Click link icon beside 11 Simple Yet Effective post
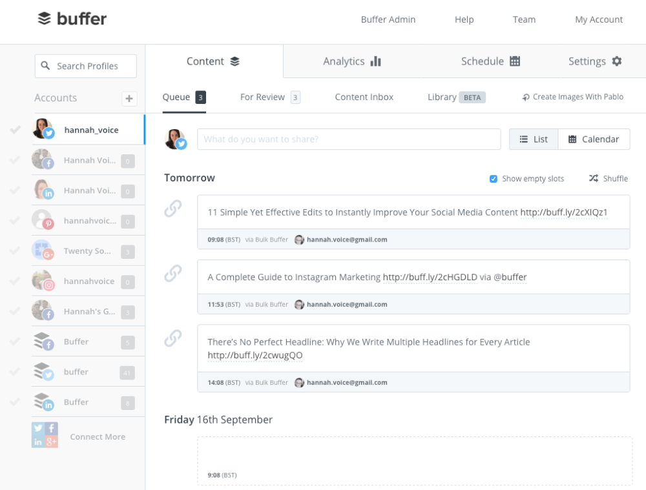 173,209
